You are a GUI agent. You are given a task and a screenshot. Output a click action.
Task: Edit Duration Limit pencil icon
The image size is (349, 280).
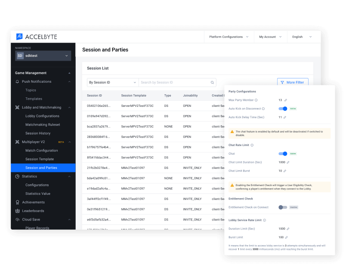pyautogui.click(x=288, y=229)
